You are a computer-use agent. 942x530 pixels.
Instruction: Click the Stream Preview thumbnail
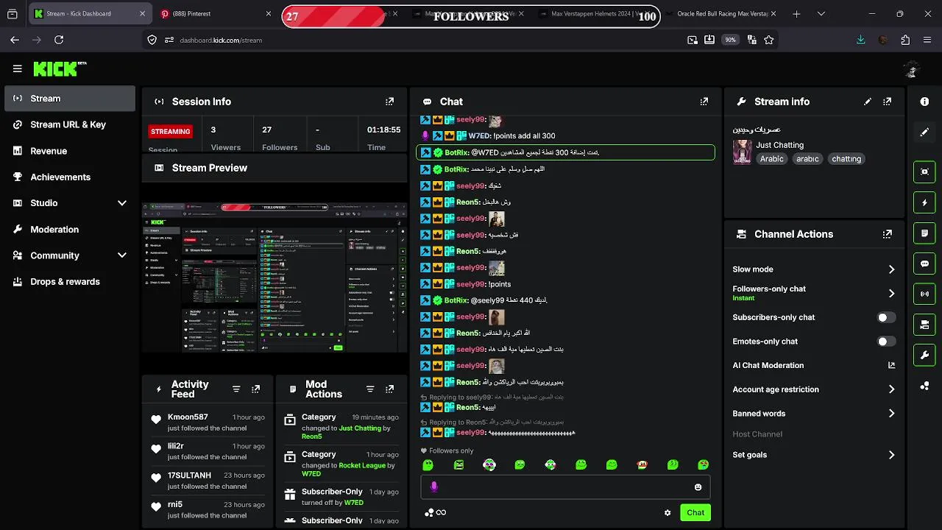tap(274, 278)
